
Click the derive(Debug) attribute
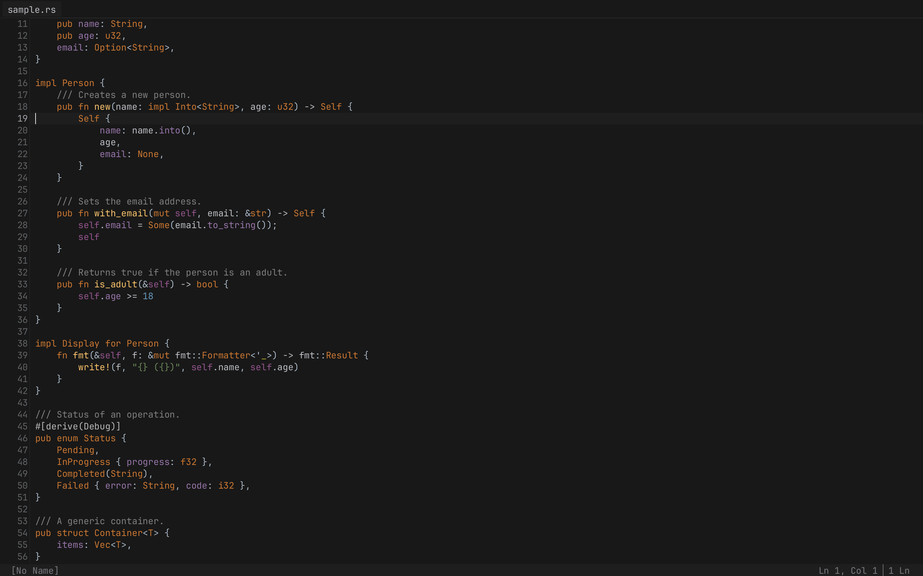[78, 426]
